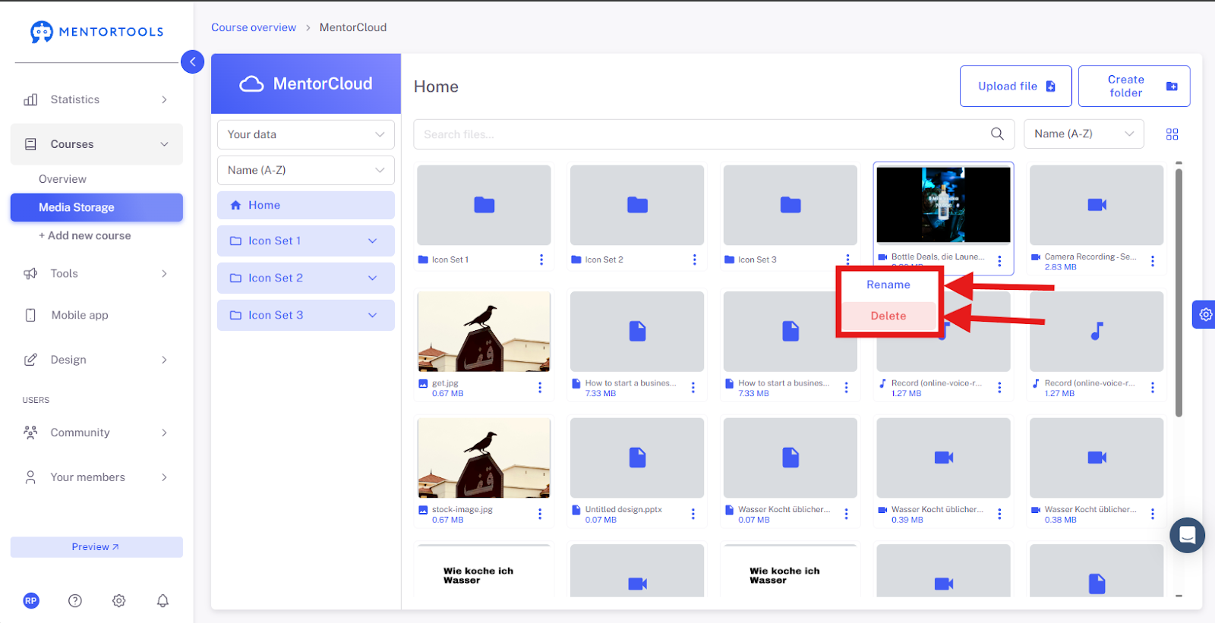Open options for Wasser Kocht file of 0.07 MB
1215x623 pixels.
click(x=847, y=514)
